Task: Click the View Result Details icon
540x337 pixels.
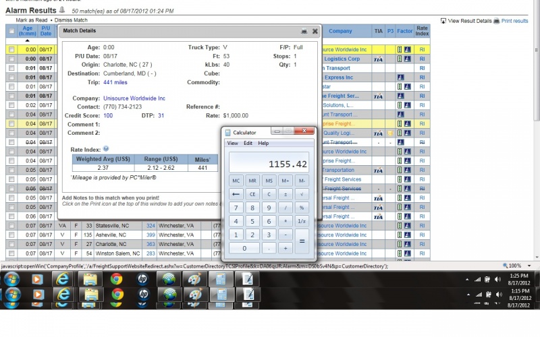Action: (443, 21)
